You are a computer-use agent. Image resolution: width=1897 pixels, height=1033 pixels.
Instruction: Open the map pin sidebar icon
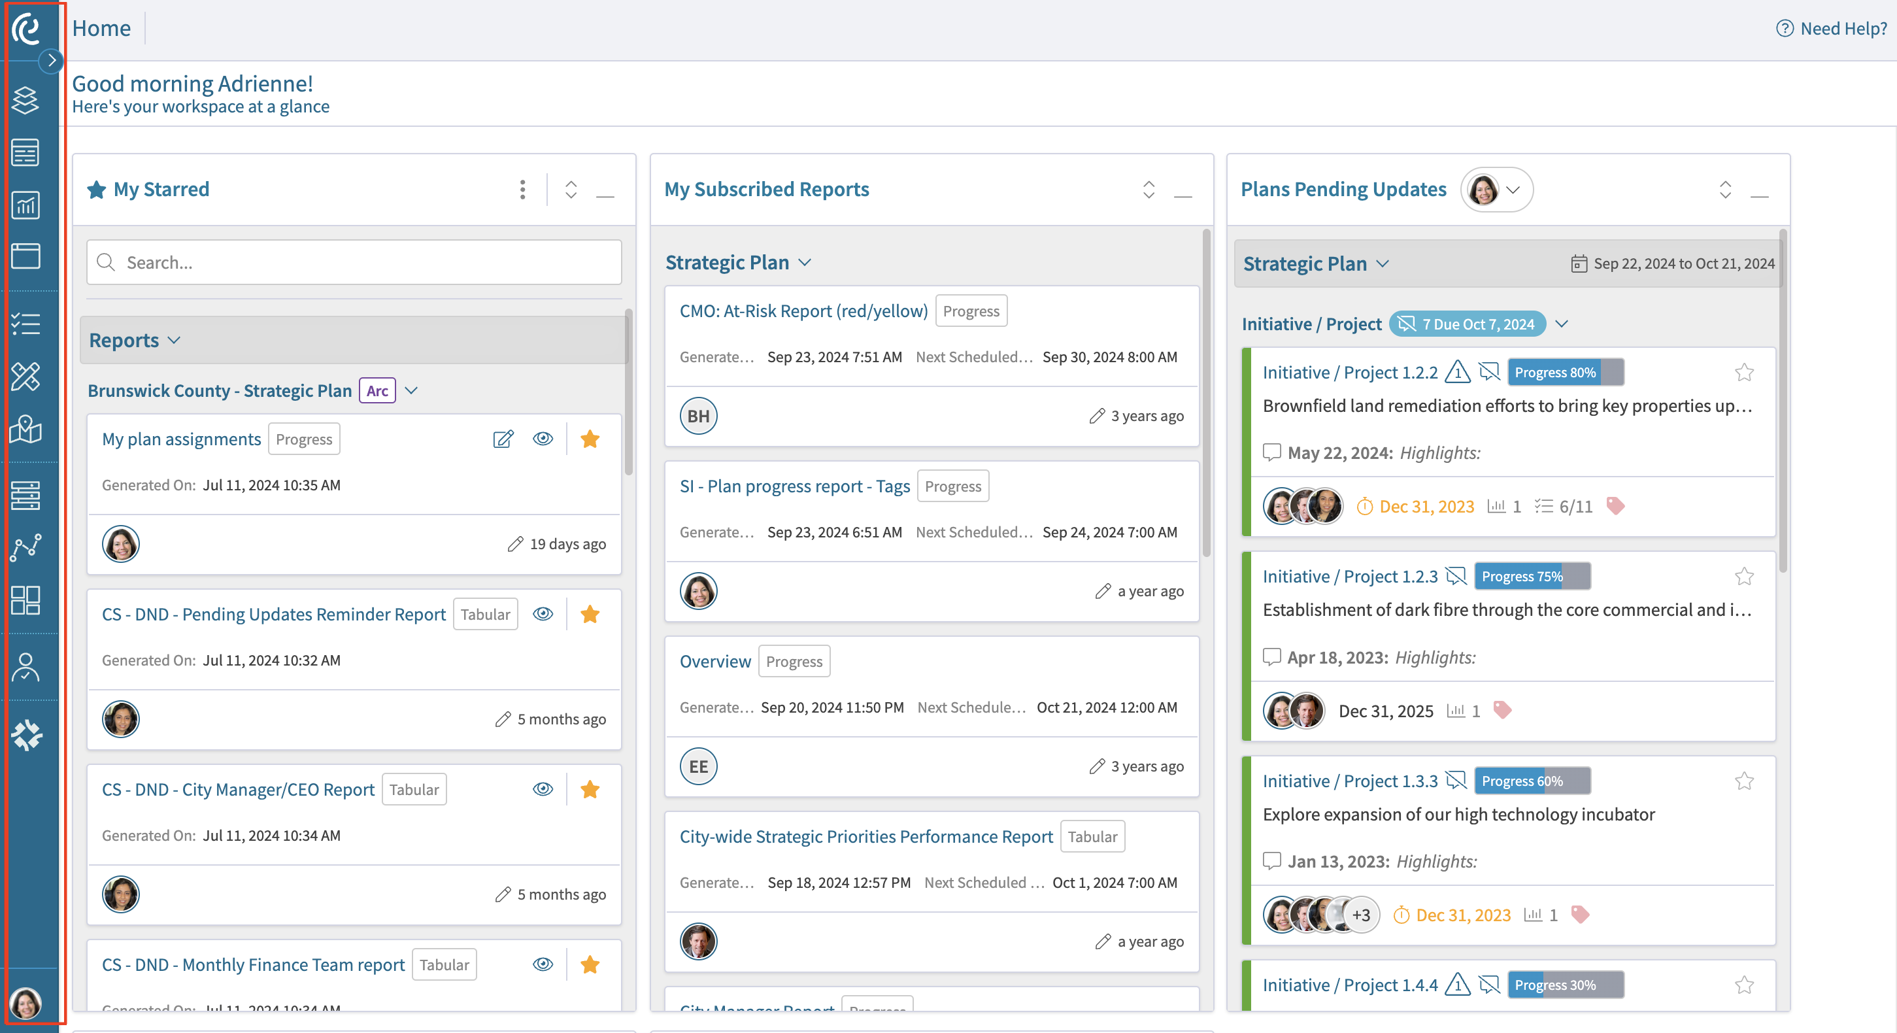click(x=25, y=428)
